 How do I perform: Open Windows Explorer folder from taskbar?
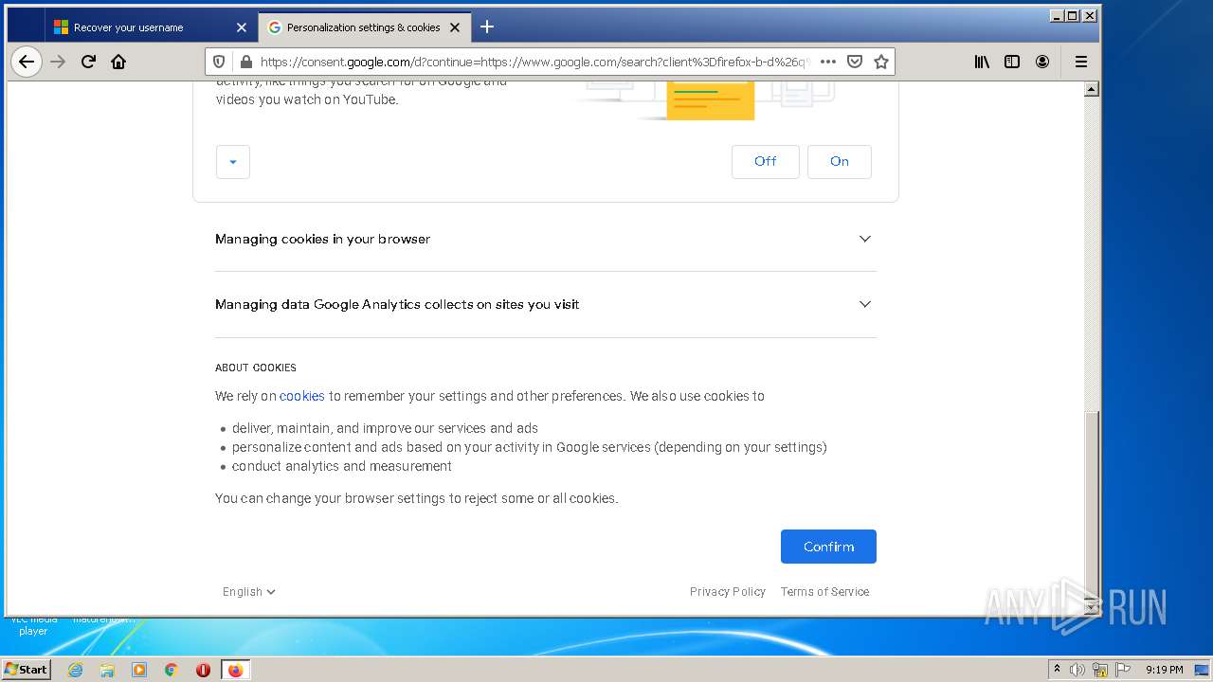107,670
